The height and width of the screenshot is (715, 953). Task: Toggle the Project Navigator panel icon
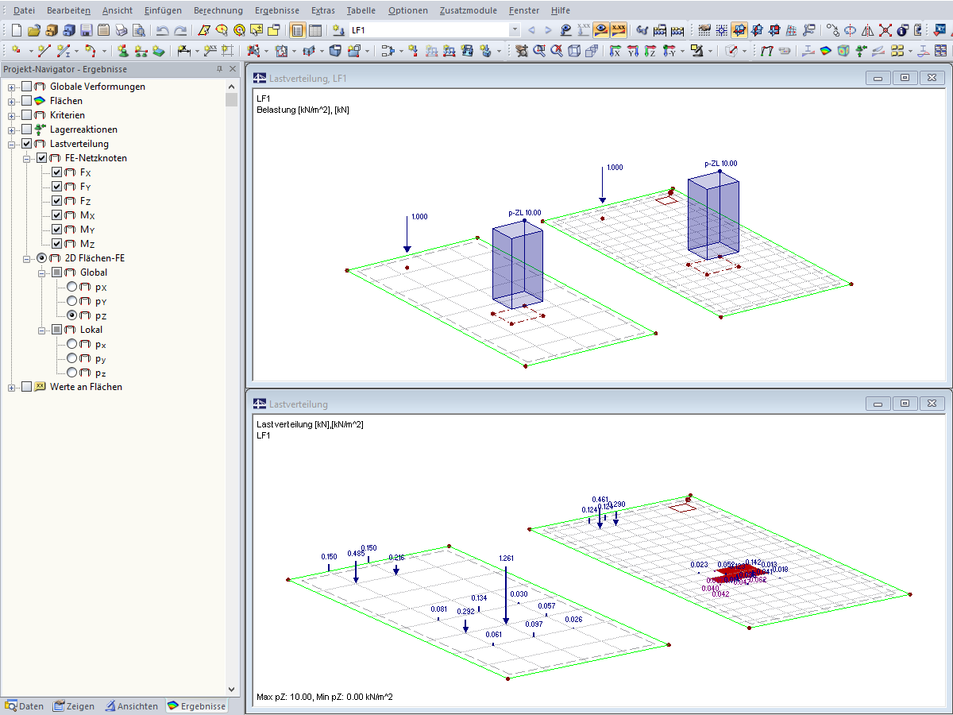coord(296,30)
